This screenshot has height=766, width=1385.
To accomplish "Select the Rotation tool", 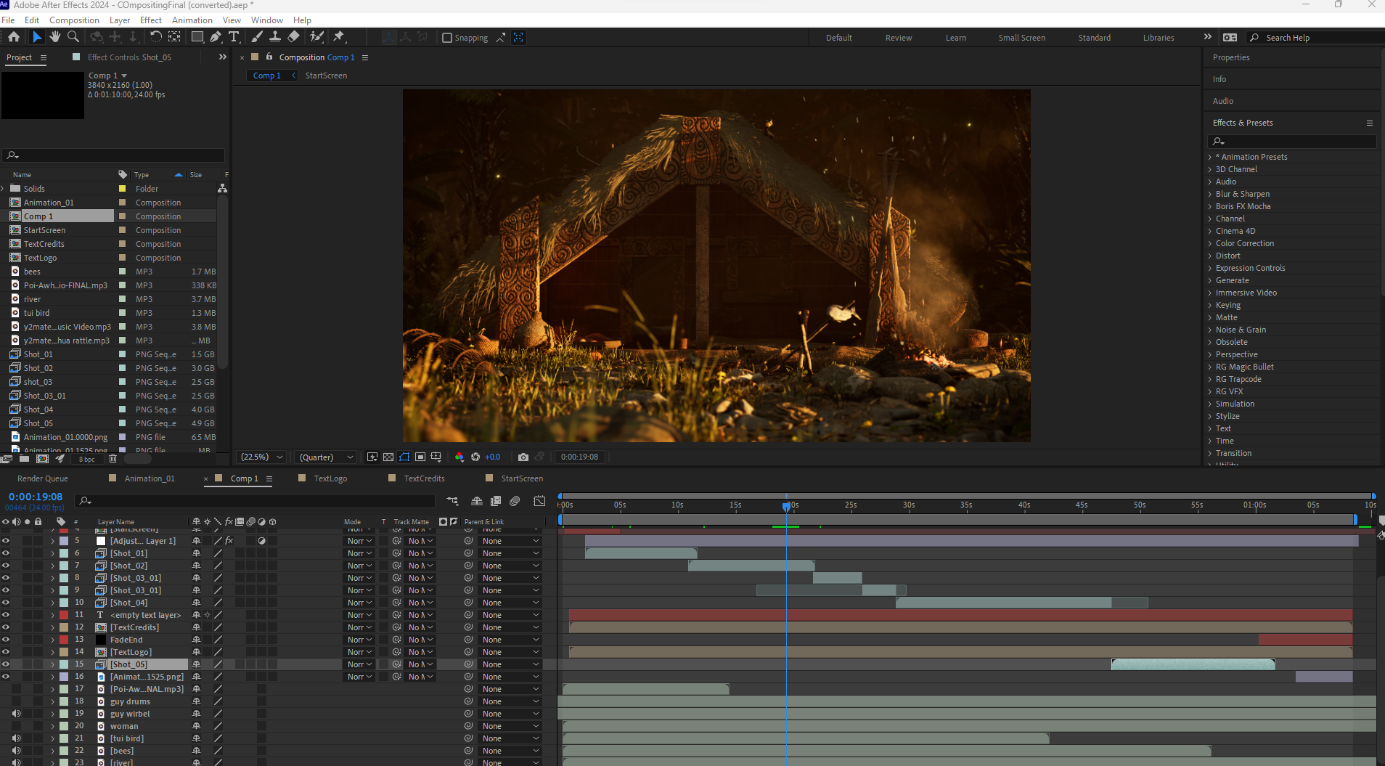I will (155, 37).
